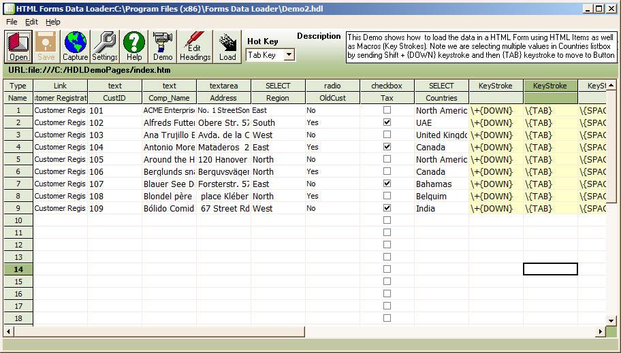Image resolution: width=621 pixels, height=353 pixels.
Task: Select row header number 14
Action: pyautogui.click(x=18, y=269)
